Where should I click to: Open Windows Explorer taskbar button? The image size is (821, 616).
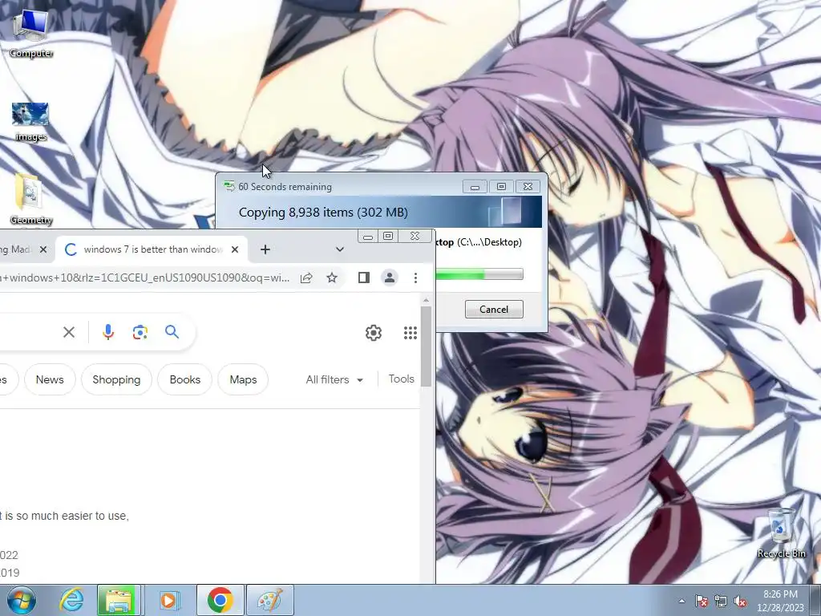point(119,600)
